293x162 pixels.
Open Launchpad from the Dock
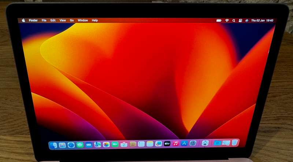pos(62,145)
